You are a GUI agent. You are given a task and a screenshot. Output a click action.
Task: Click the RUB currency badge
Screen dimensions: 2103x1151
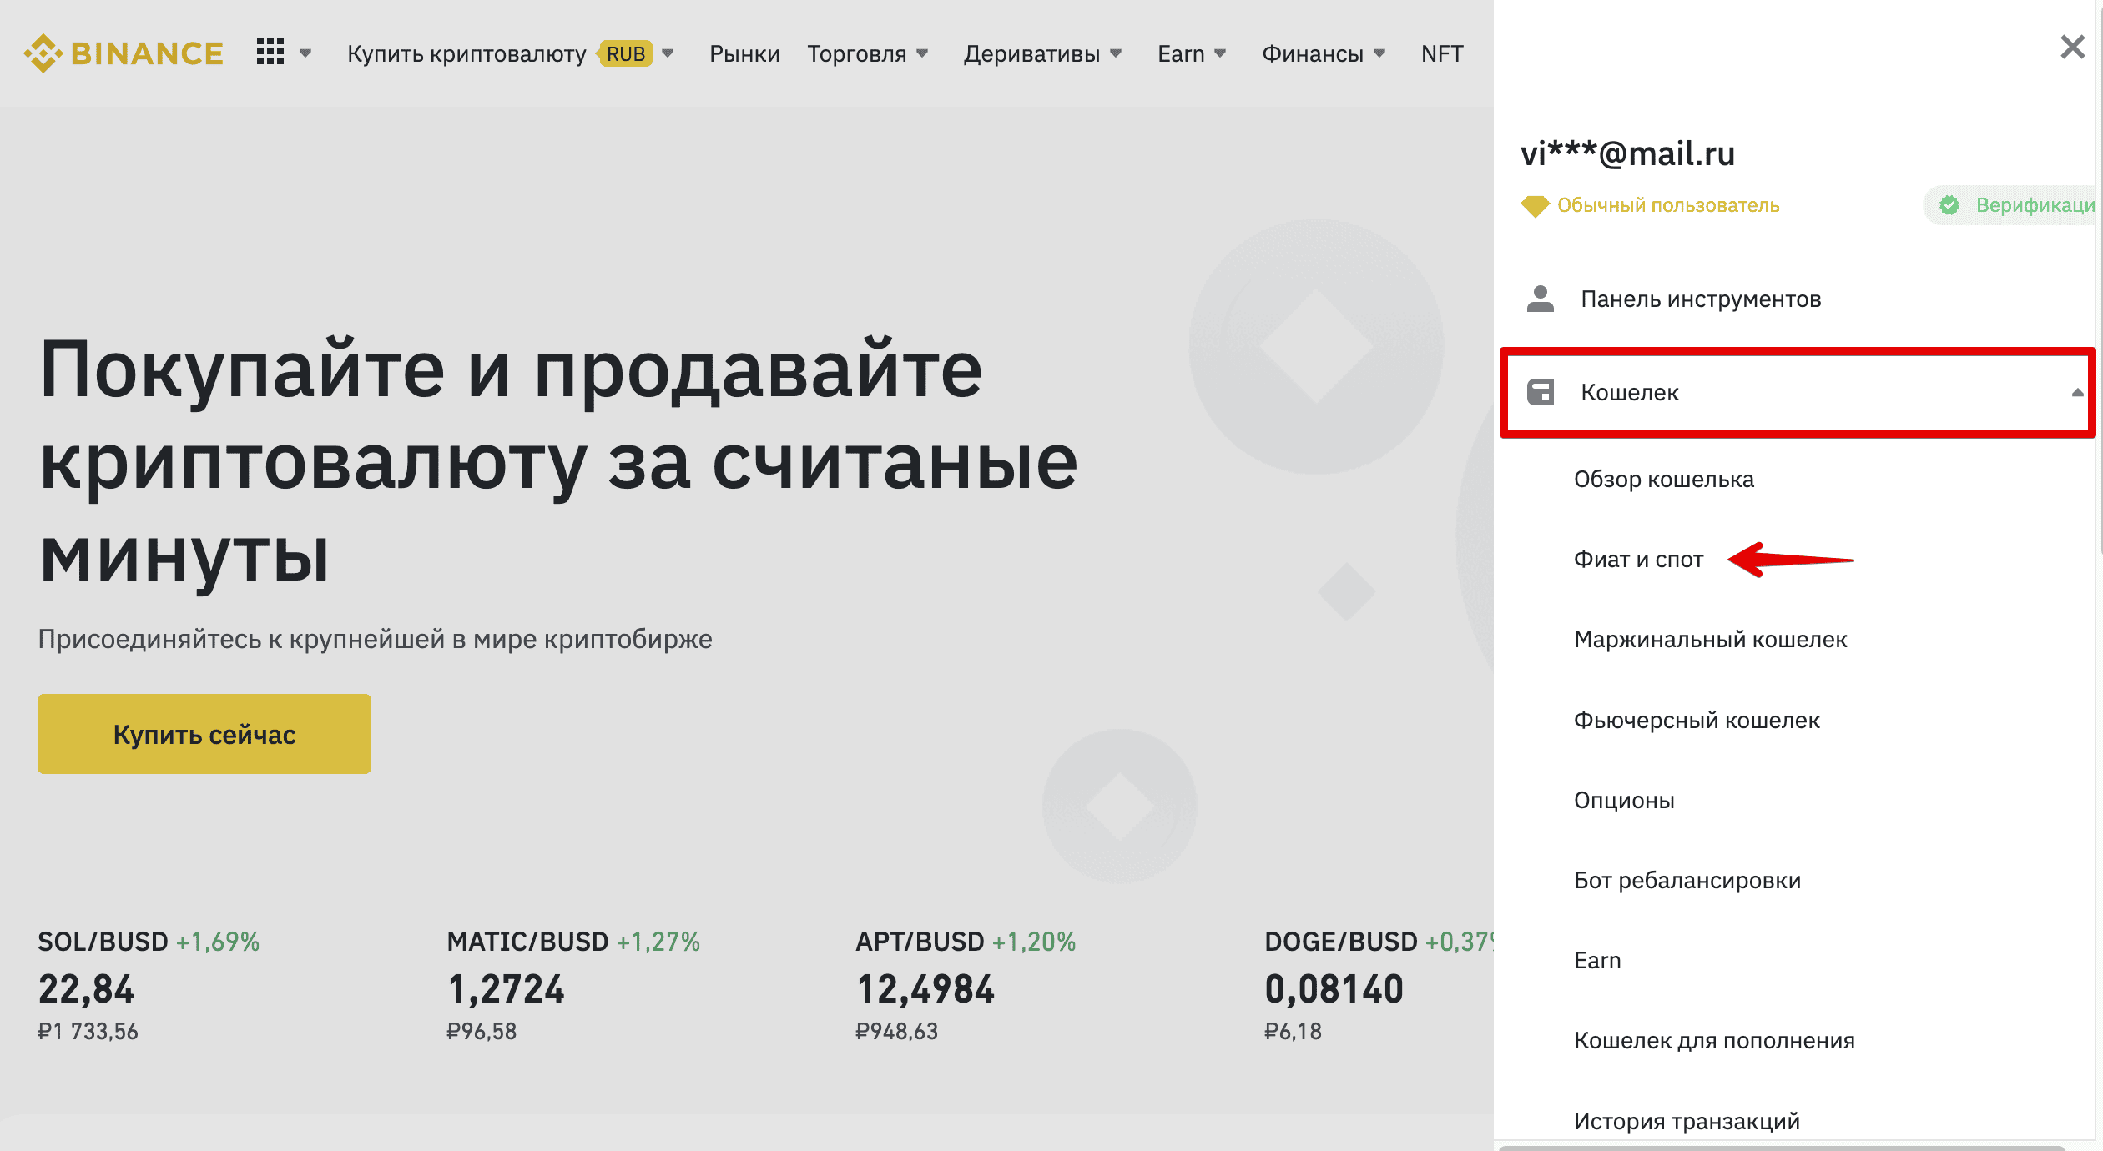625,53
